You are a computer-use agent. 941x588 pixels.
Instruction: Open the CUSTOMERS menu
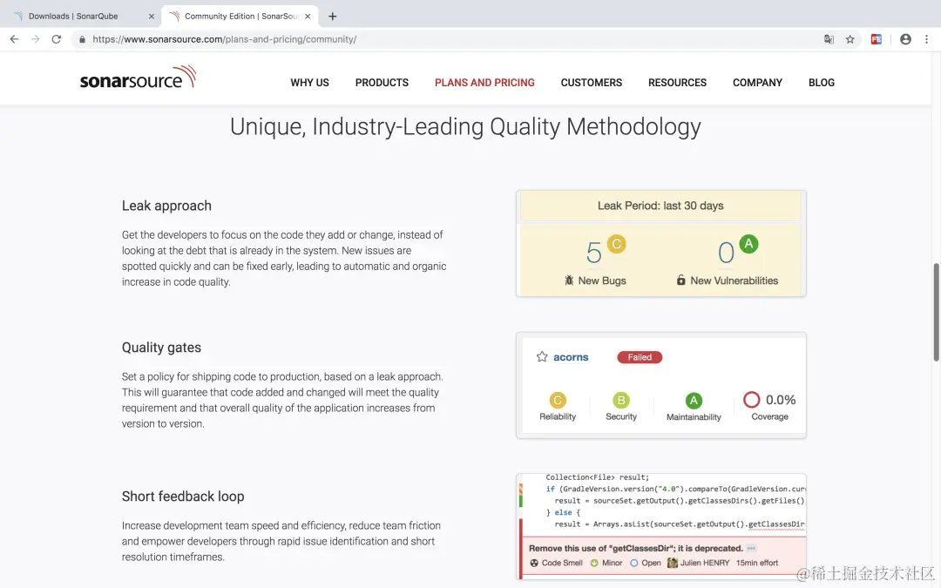coord(591,83)
